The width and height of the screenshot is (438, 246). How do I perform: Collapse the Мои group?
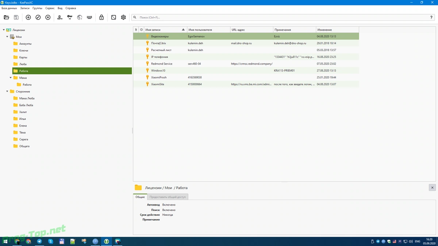pos(7,37)
